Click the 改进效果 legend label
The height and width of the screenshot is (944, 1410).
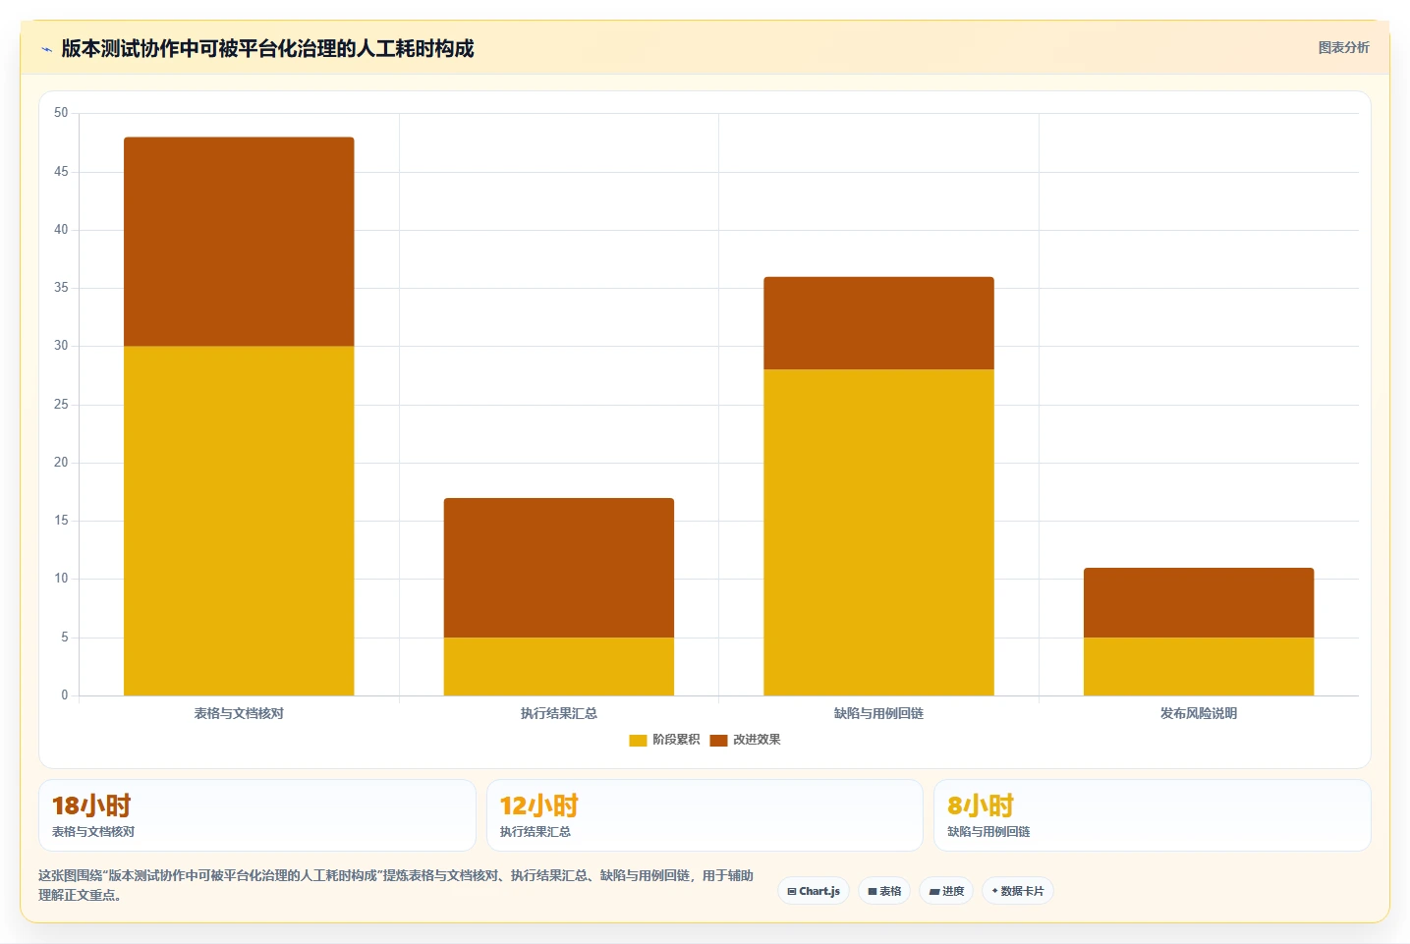[757, 740]
